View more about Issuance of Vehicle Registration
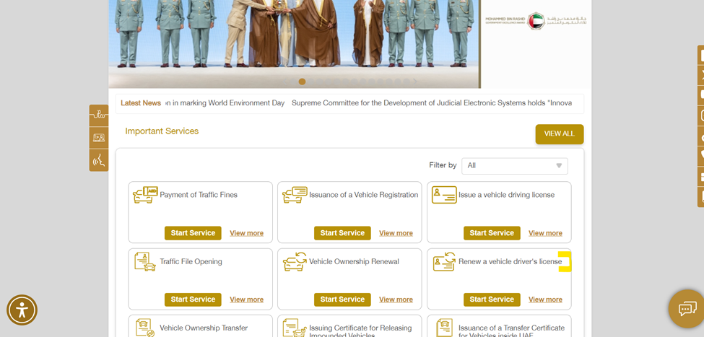 point(396,233)
